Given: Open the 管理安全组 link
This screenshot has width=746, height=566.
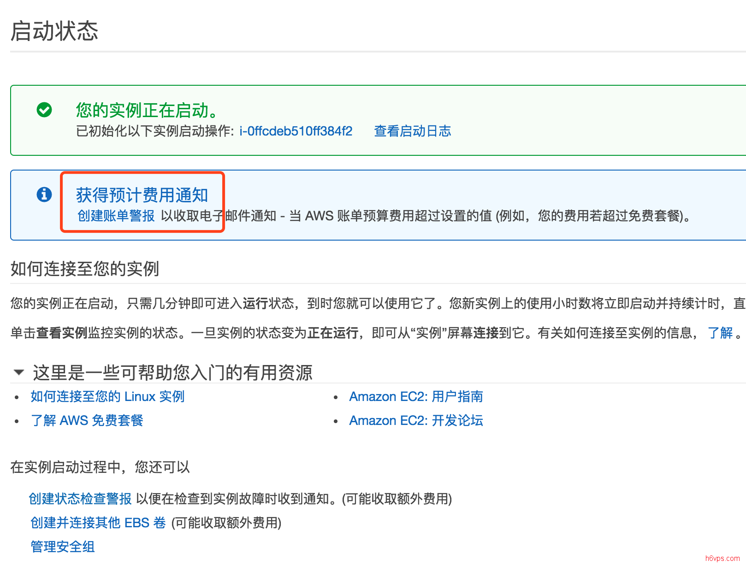Looking at the screenshot, I should coord(63,547).
